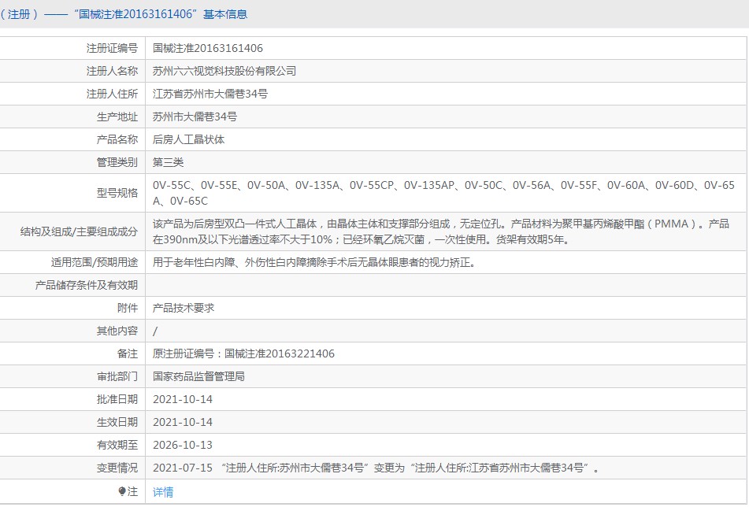
Task: Click the 管理类别 label cell
Action: click(x=117, y=162)
